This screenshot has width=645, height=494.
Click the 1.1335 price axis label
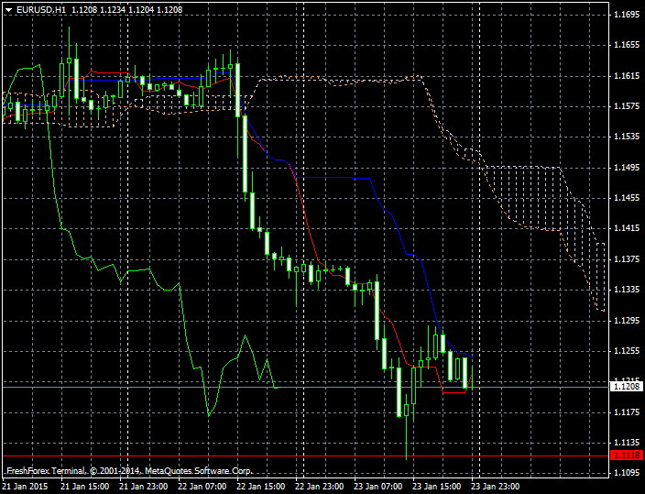point(627,290)
